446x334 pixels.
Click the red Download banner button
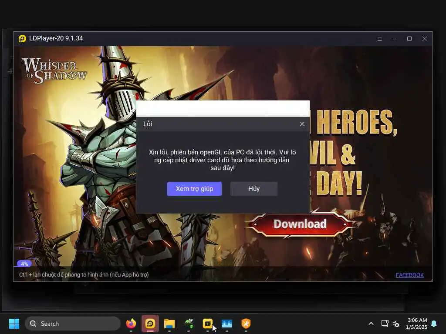pos(300,224)
